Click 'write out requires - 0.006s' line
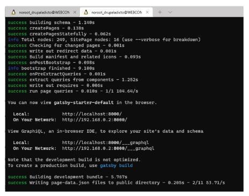249x196 pixels. tap(55, 85)
